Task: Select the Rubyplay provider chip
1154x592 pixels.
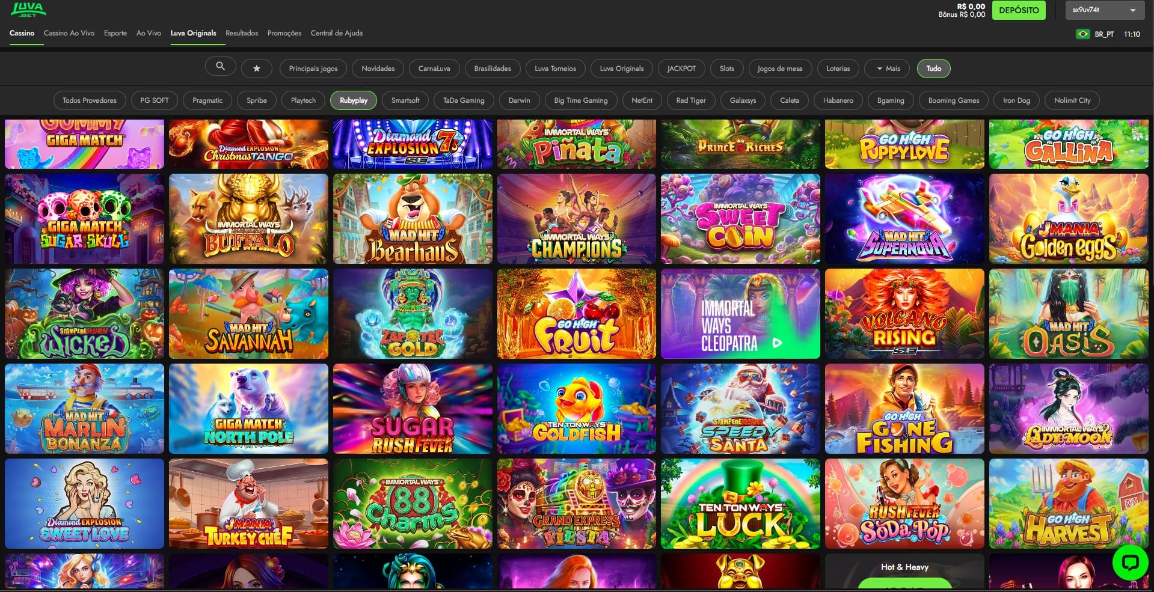Action: (354, 100)
